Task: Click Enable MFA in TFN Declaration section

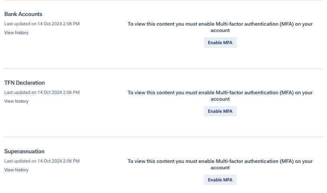Action: click(220, 111)
